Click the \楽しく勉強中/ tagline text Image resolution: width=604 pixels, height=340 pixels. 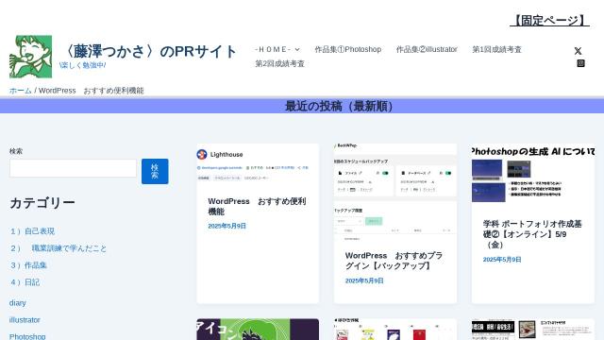[83, 65]
